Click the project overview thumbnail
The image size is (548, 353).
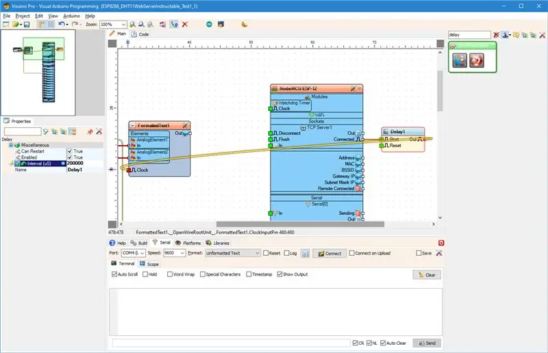(38, 73)
